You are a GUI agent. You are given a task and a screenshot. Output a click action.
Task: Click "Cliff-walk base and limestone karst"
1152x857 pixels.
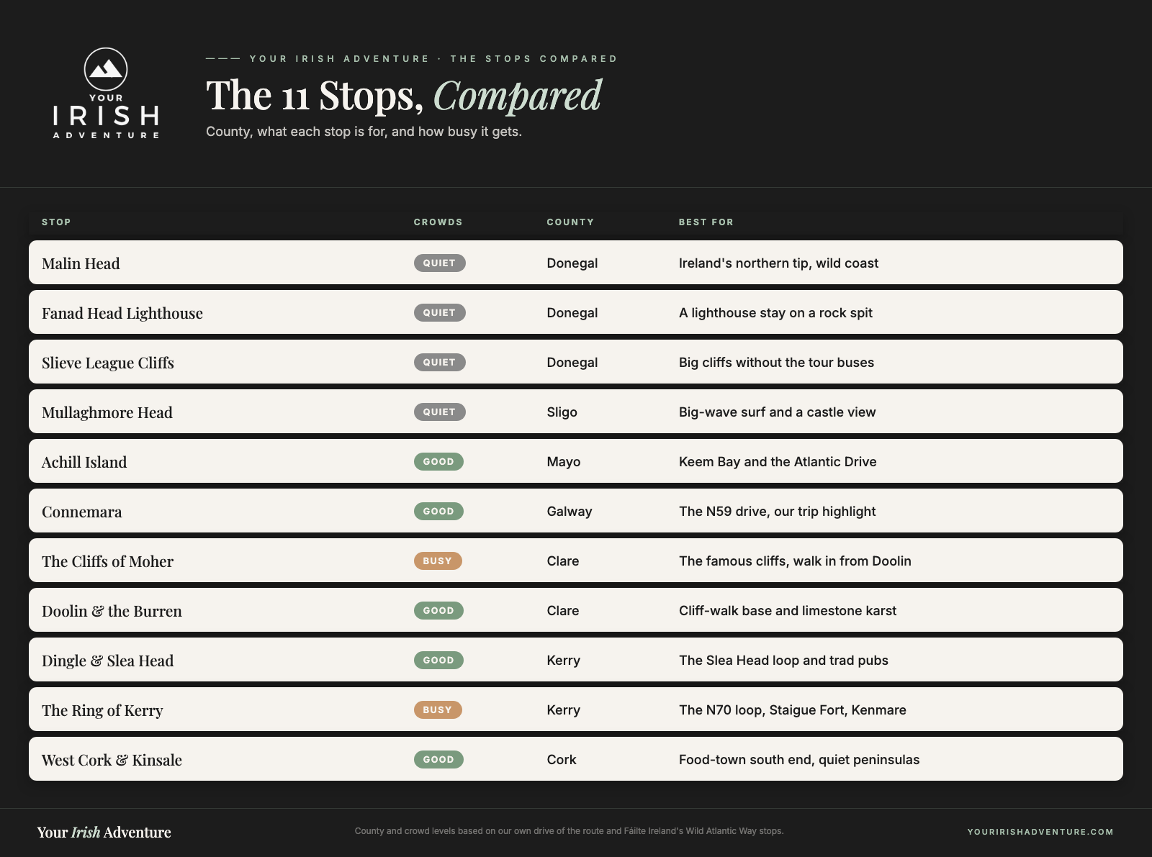click(x=788, y=611)
